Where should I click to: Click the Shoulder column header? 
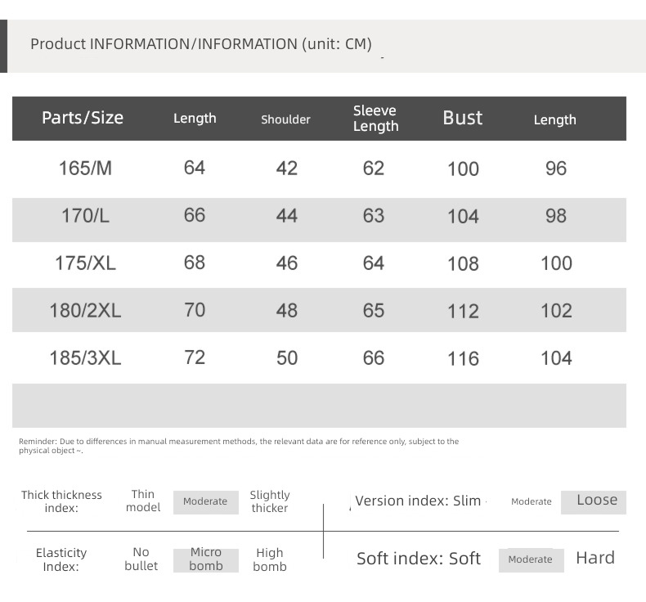coord(285,119)
